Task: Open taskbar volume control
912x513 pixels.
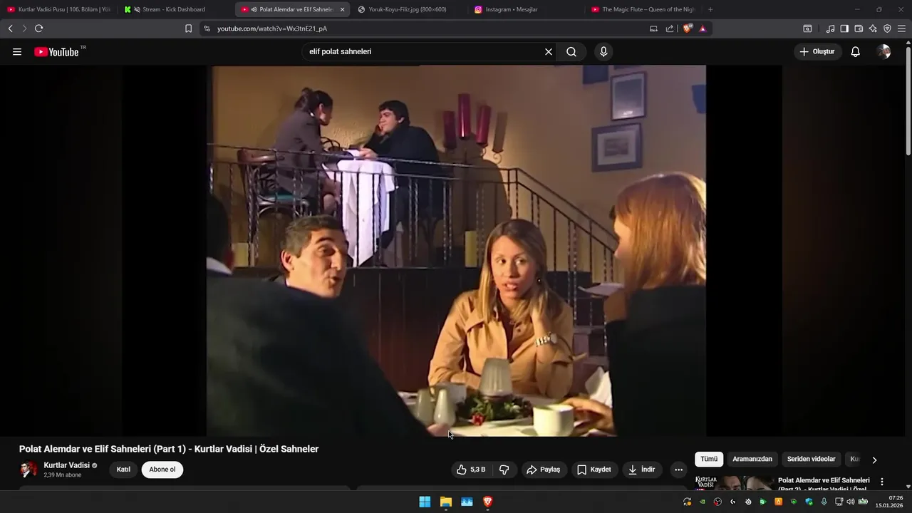Action: click(850, 502)
